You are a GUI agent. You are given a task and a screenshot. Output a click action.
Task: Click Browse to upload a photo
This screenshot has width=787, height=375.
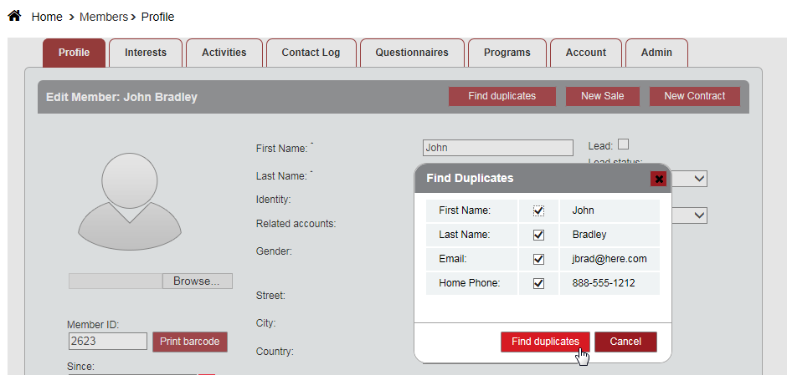click(x=197, y=281)
